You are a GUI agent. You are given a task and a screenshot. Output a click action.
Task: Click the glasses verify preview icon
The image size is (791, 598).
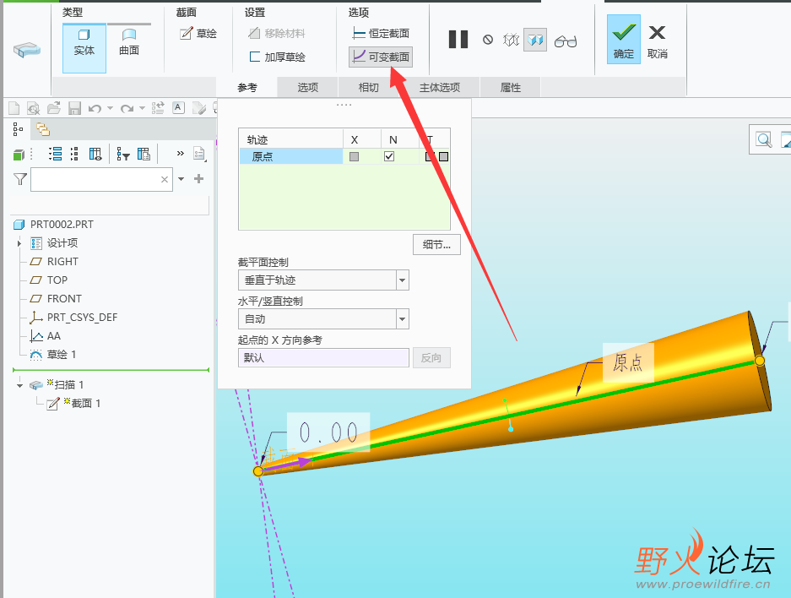pos(566,41)
